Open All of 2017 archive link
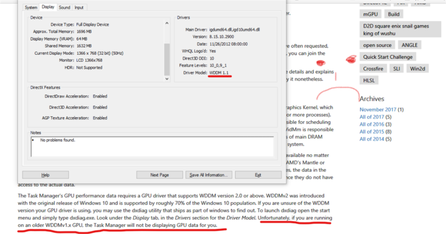This screenshot has height=234, width=446. click(x=372, y=117)
